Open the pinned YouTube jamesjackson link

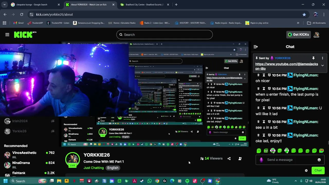(287, 66)
